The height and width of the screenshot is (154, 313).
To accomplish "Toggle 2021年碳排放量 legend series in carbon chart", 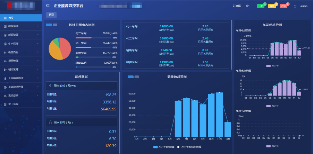I will [x=155, y=147].
